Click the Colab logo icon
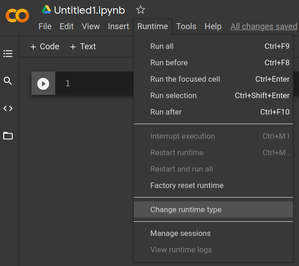Viewport: 299px width, 266px height. (x=17, y=16)
